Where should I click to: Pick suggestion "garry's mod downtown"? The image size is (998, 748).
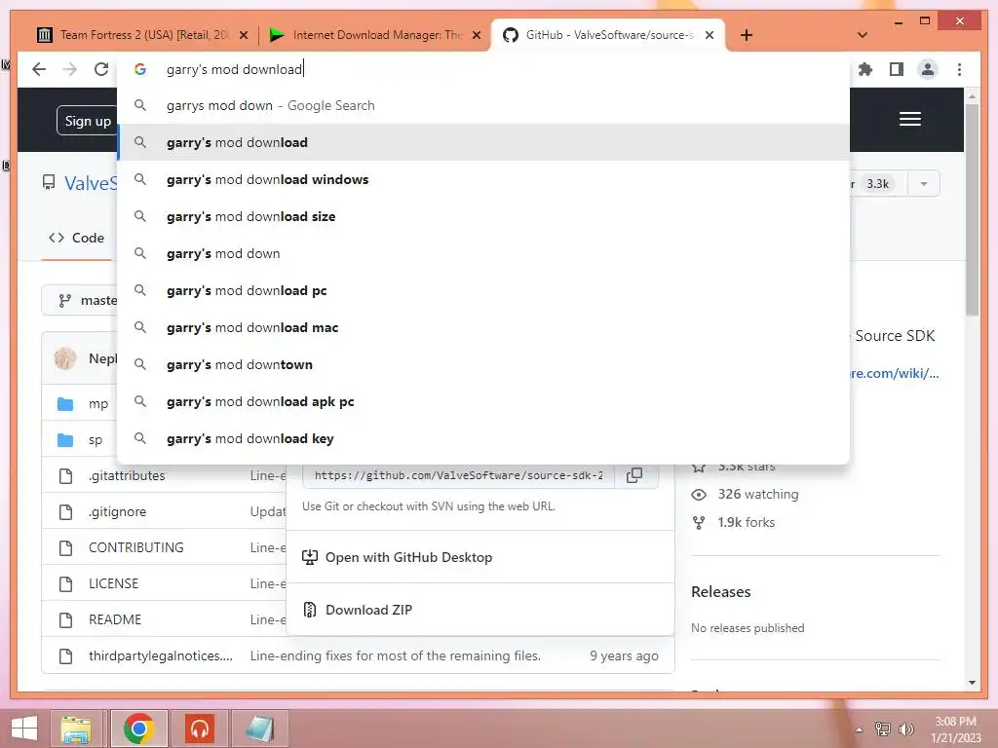483,364
